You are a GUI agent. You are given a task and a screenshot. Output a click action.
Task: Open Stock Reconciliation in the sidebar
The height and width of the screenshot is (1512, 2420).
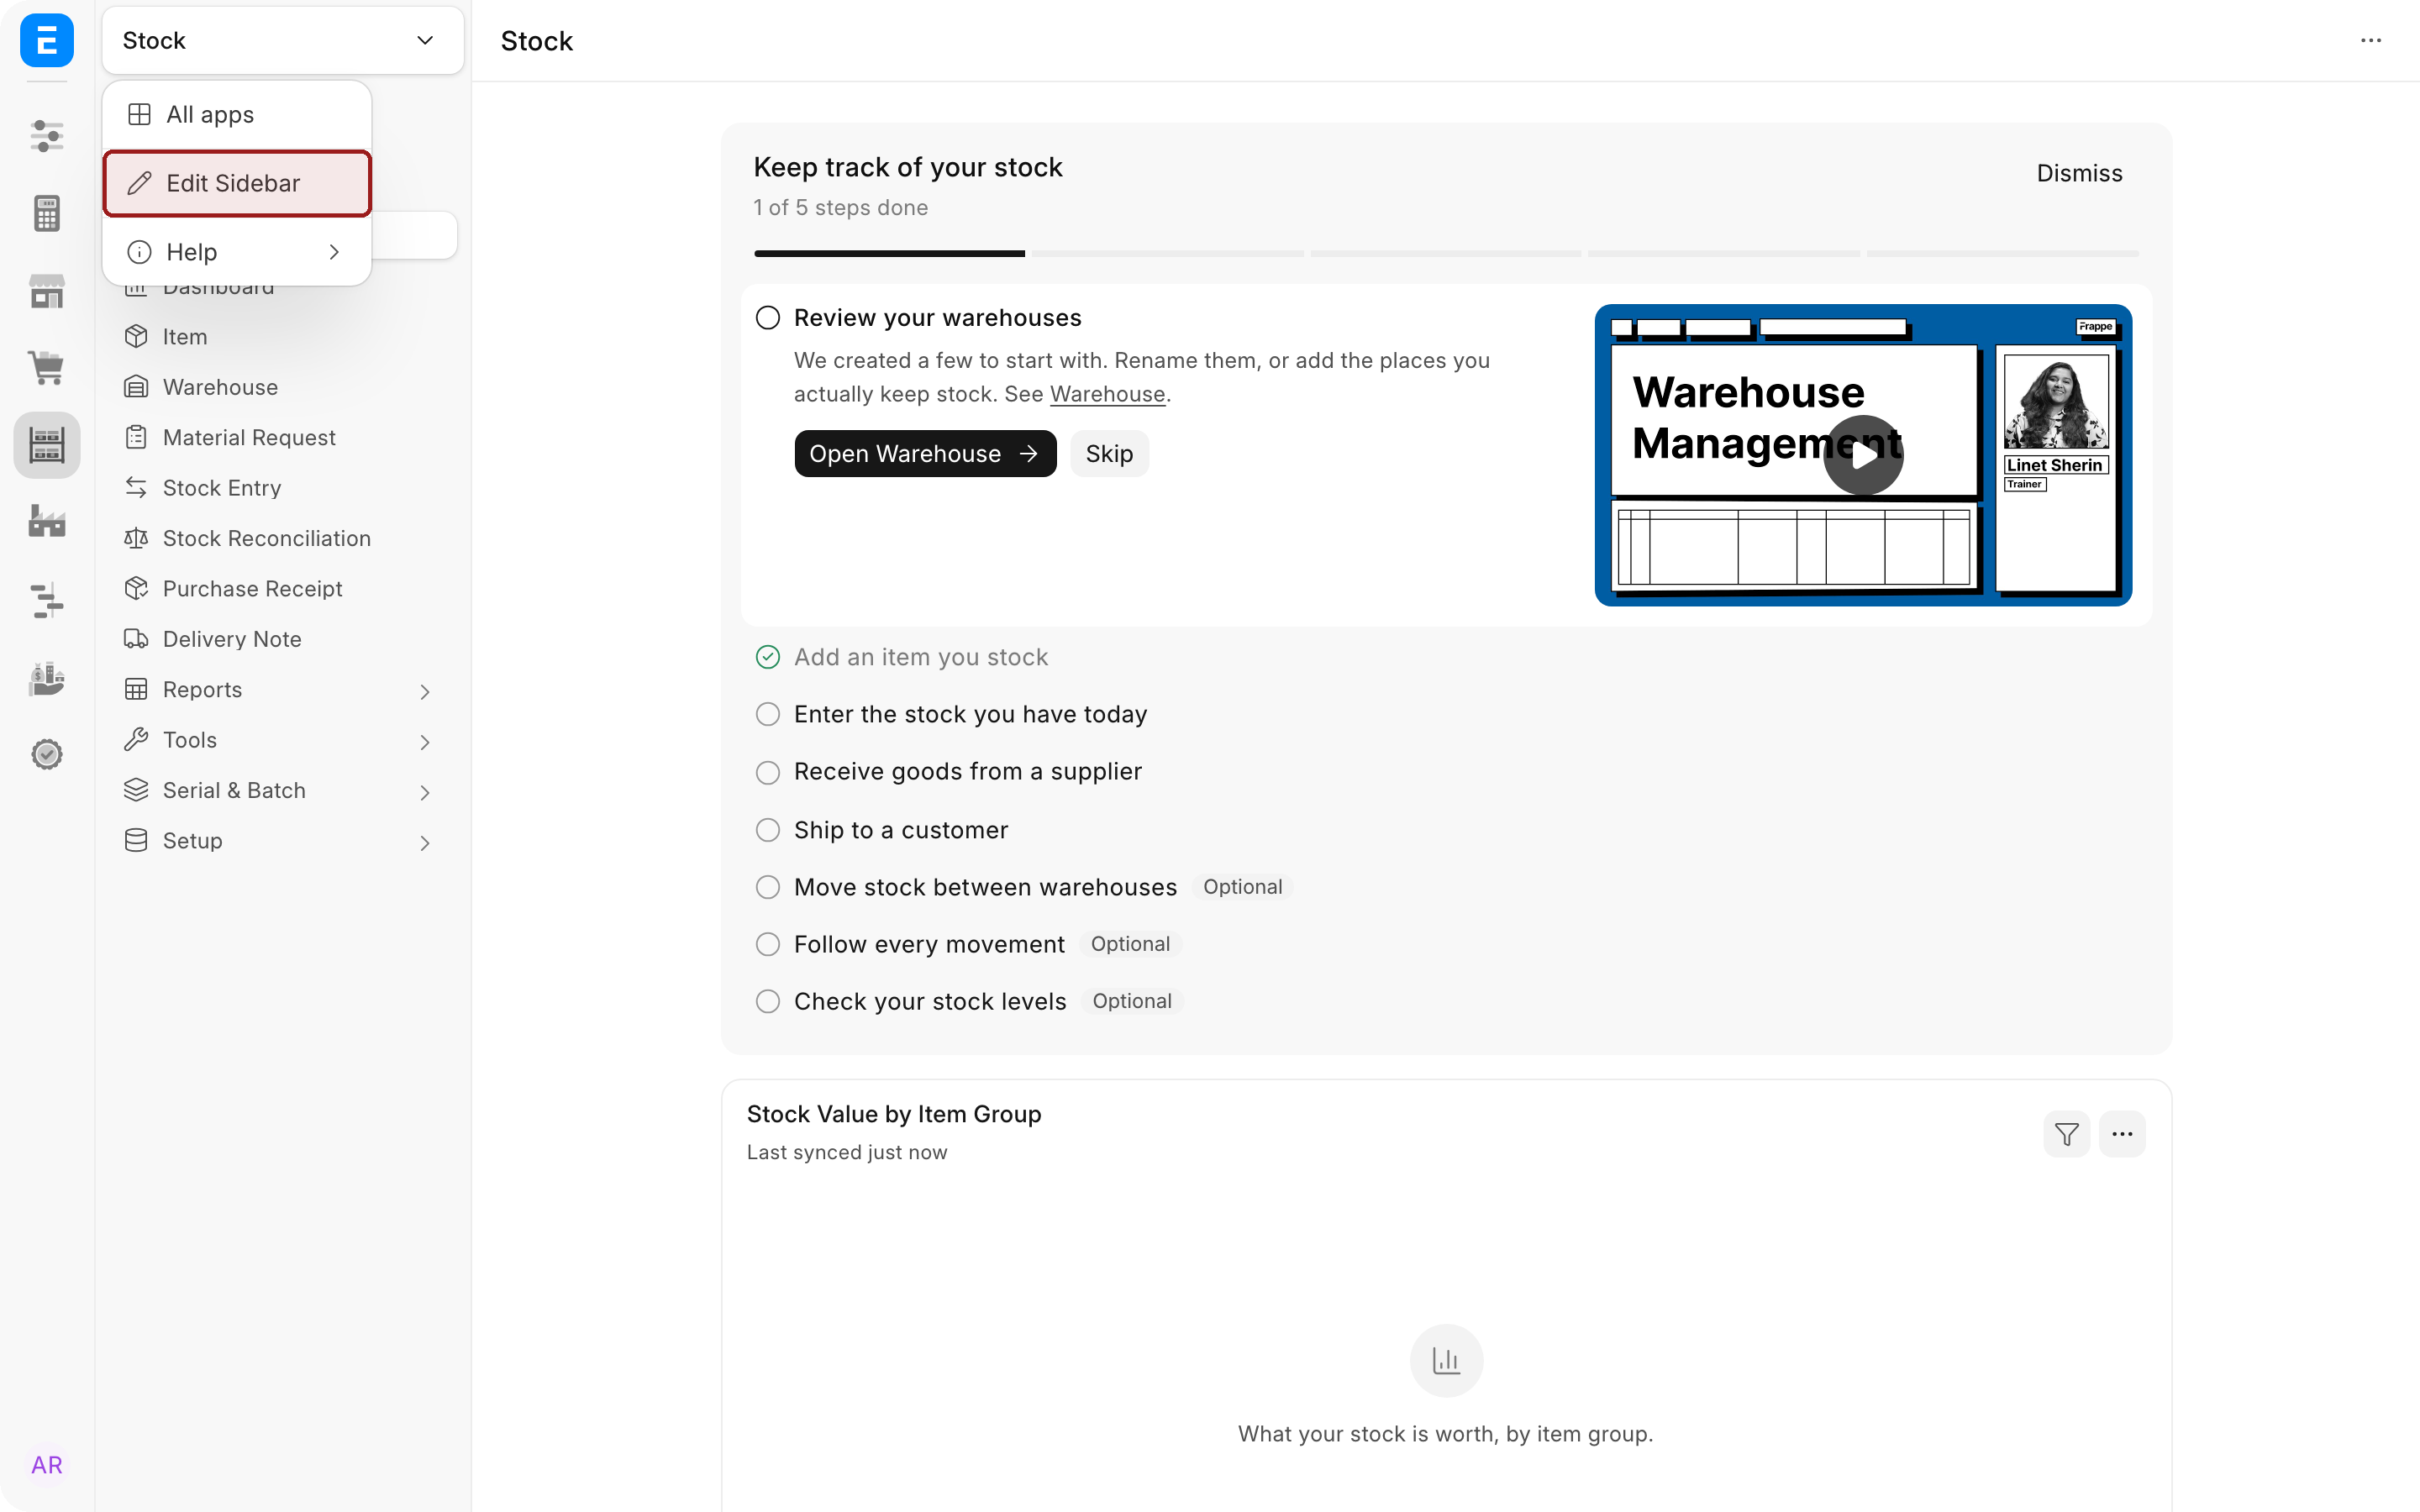(x=283, y=538)
